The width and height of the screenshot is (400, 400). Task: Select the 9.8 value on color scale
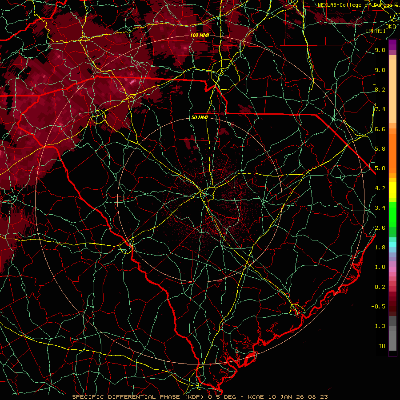pyautogui.click(x=380, y=50)
